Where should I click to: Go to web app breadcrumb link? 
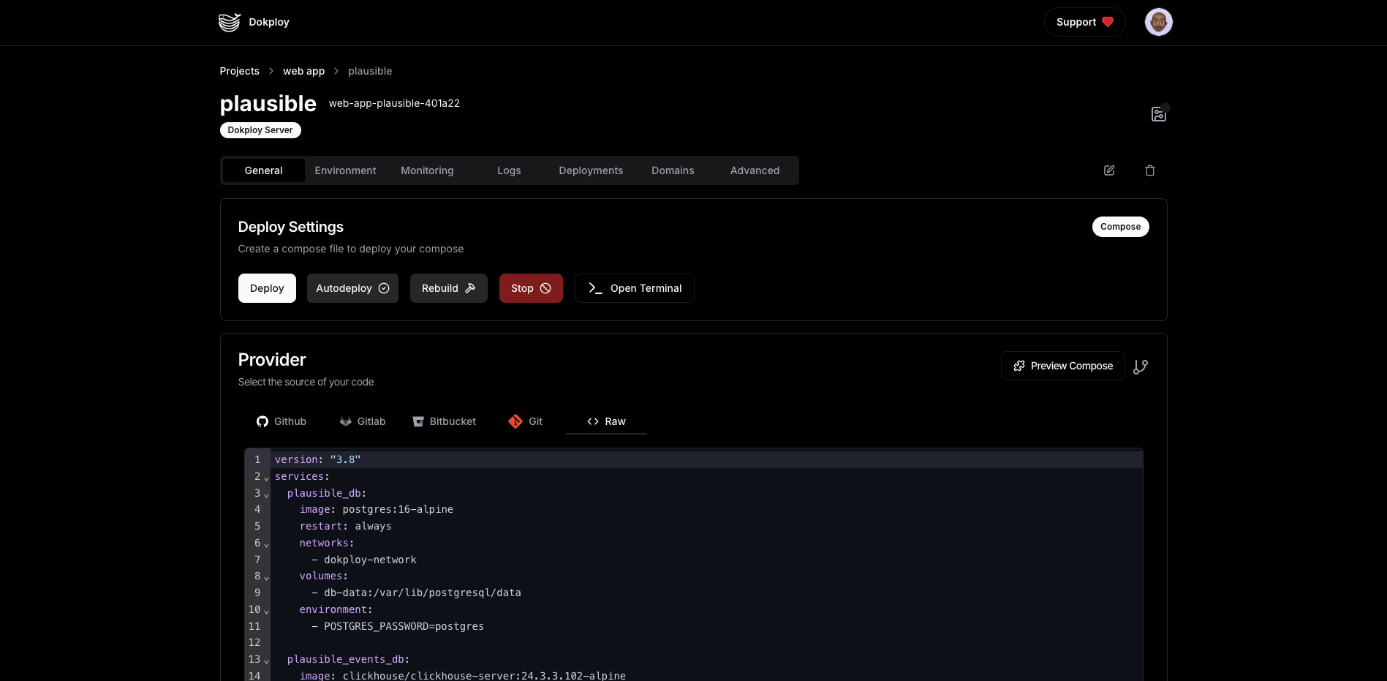[304, 71]
